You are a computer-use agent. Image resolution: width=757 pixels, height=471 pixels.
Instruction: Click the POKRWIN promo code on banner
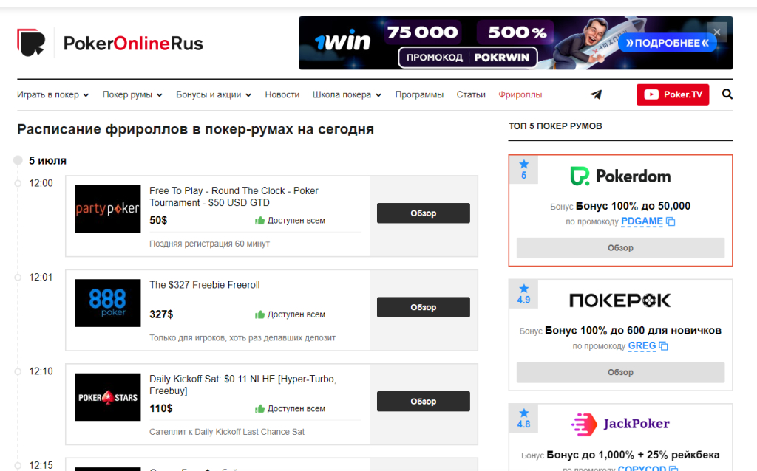[502, 58]
